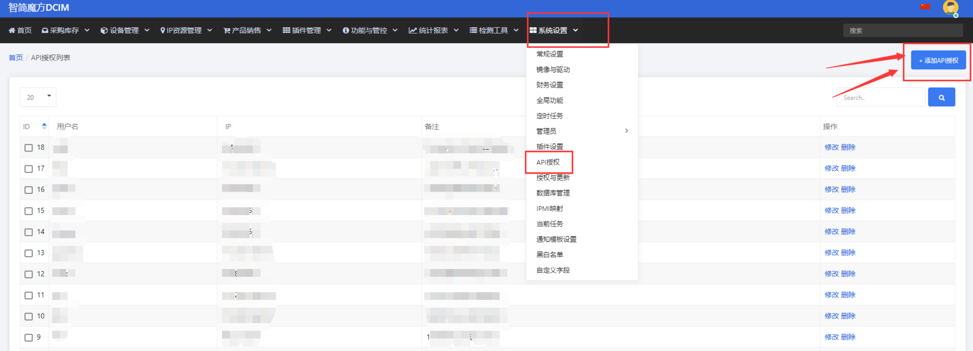The height and width of the screenshot is (351, 973).
Task: Choose API授权 in the settings menu
Action: click(x=548, y=162)
